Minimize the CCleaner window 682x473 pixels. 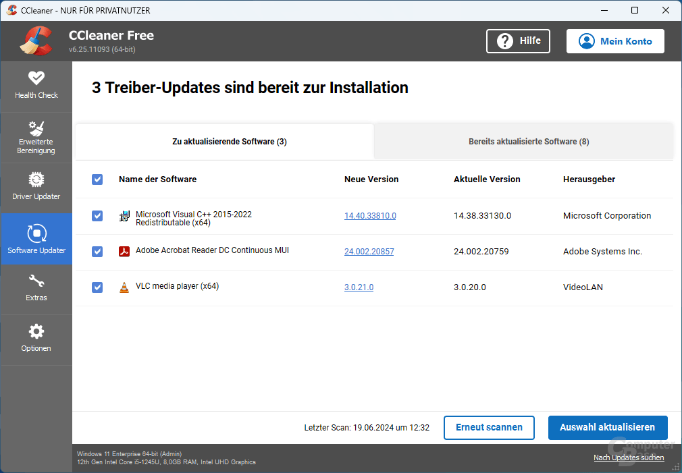(x=604, y=10)
